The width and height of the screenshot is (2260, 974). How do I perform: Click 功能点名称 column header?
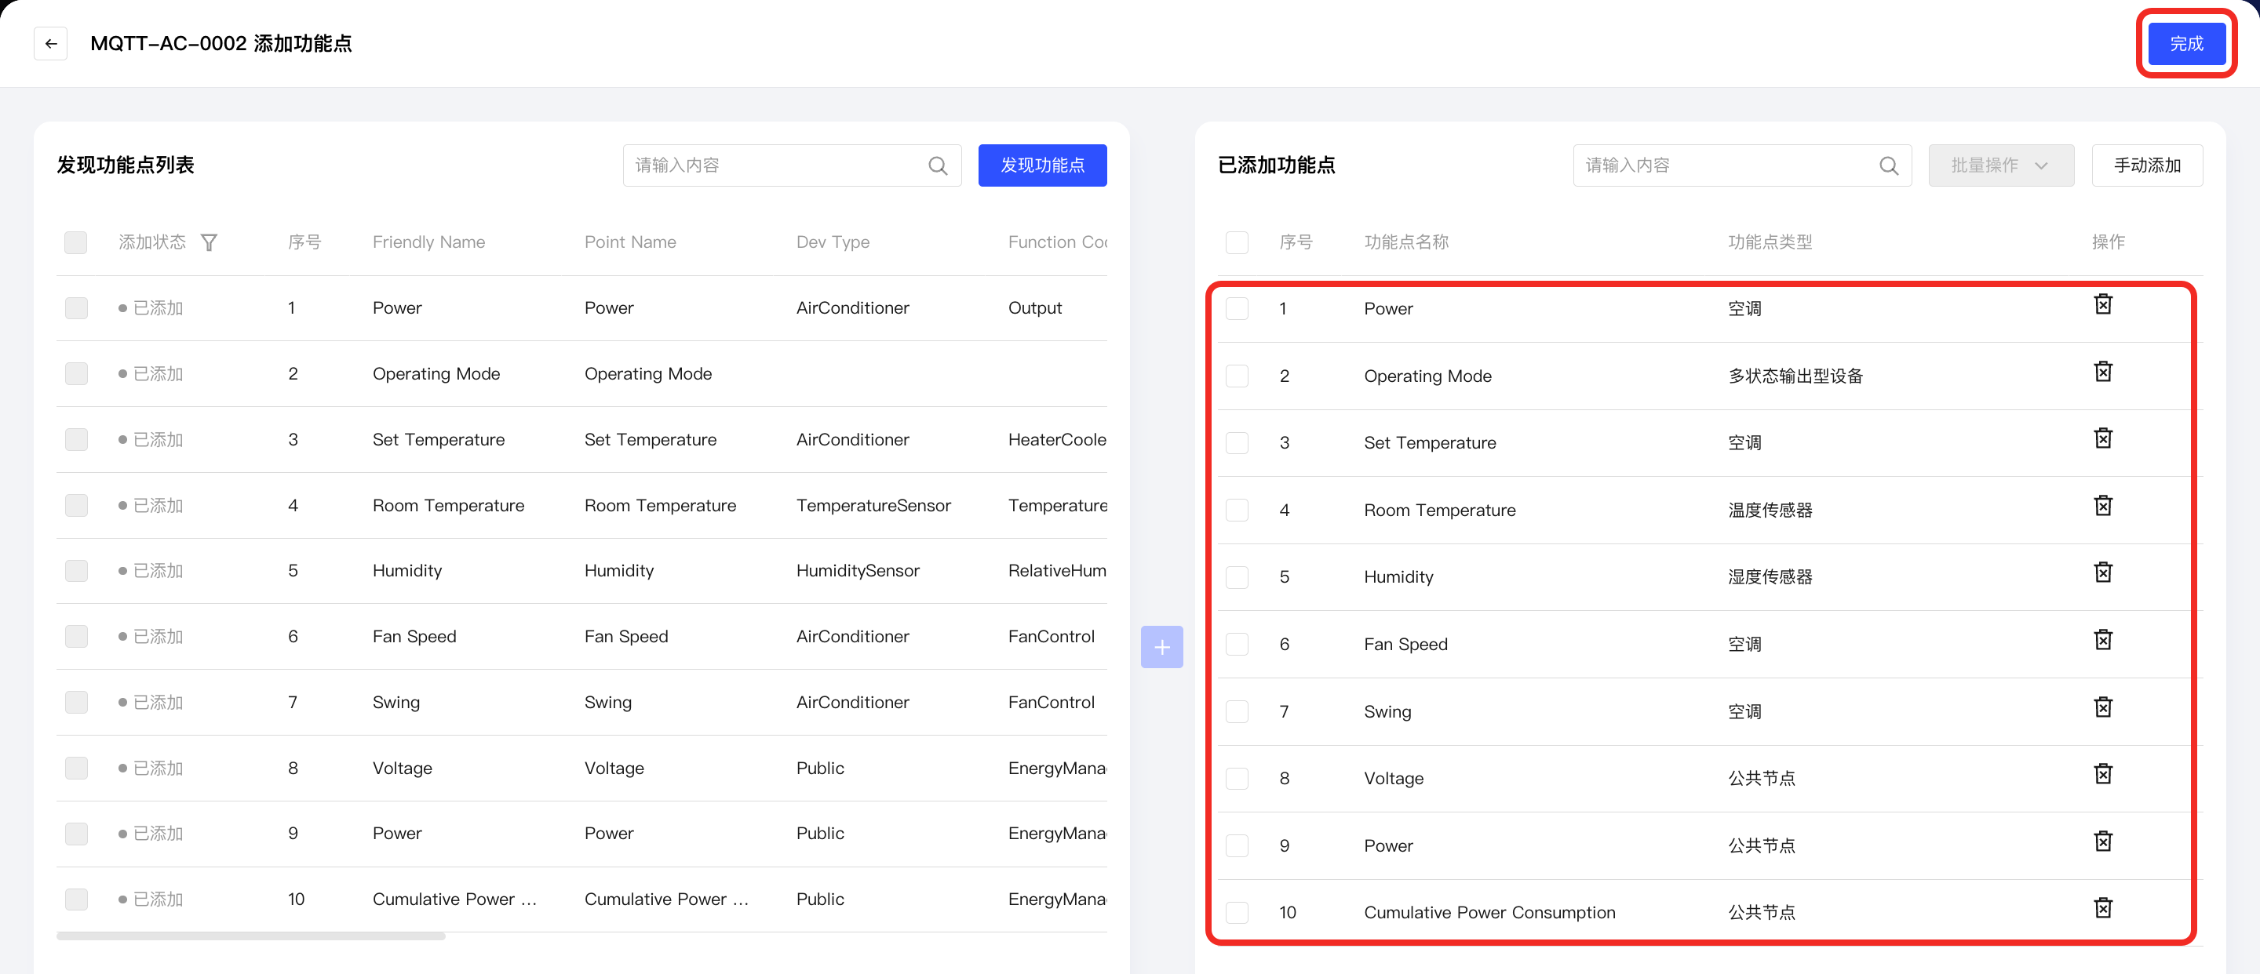click(1405, 243)
